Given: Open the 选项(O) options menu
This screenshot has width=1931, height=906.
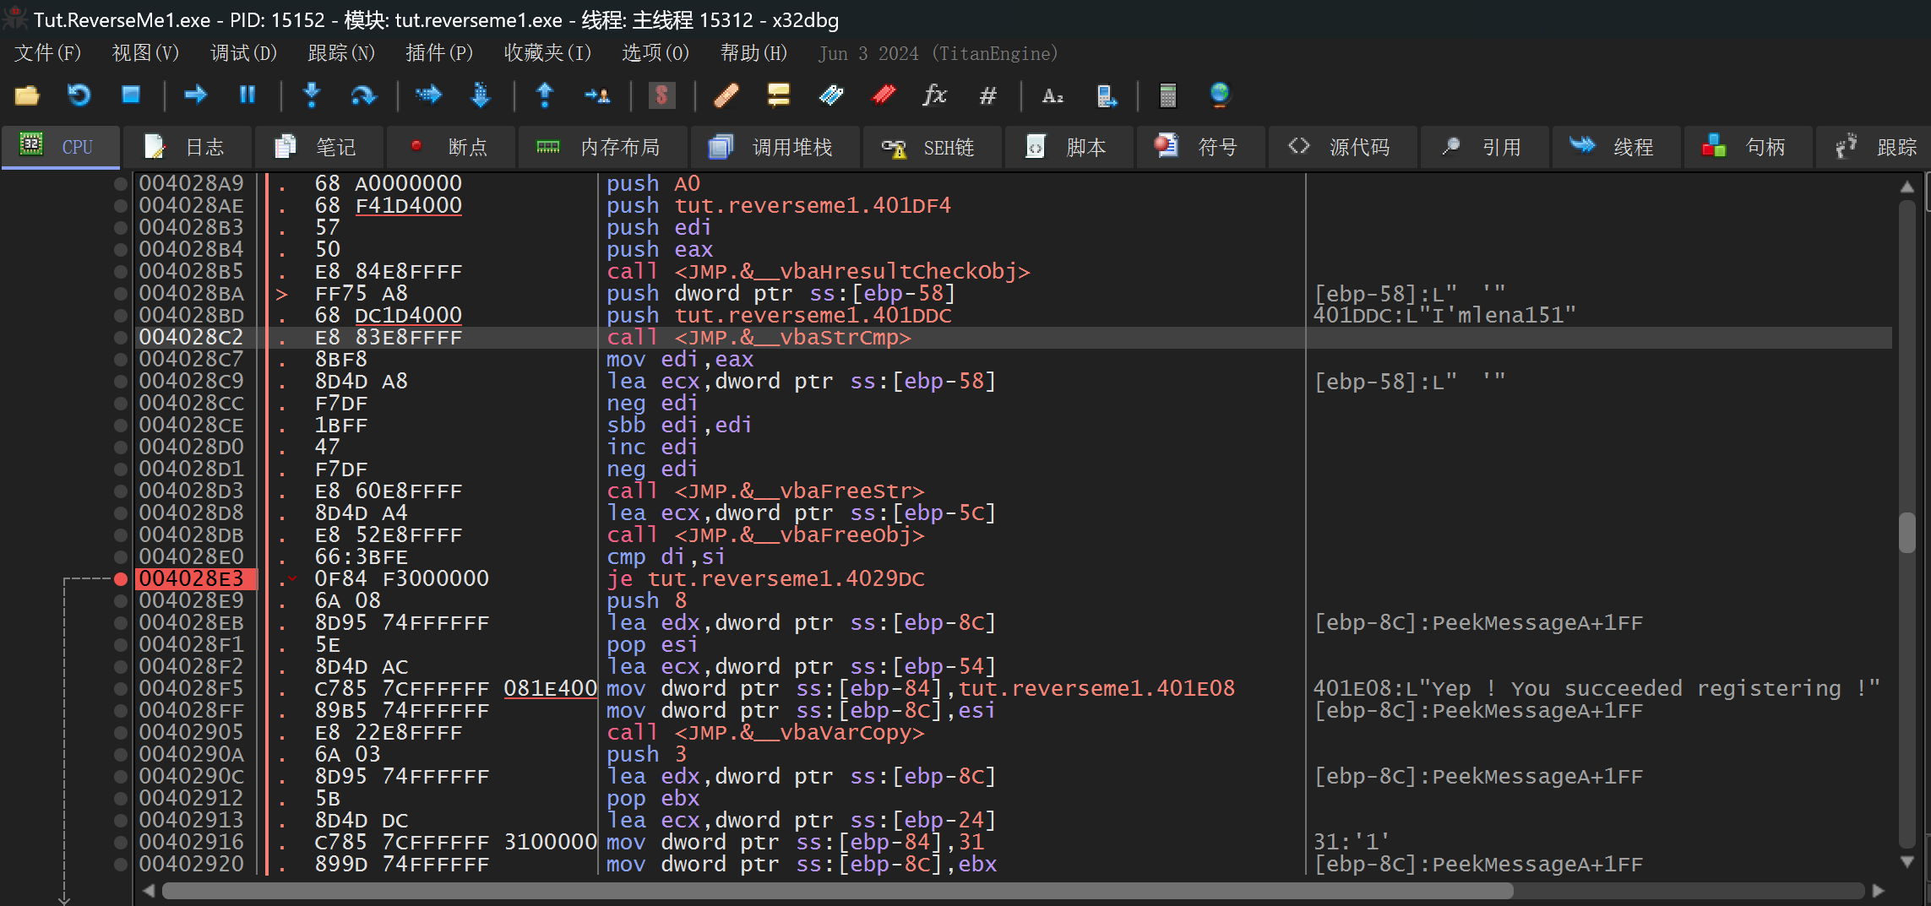Looking at the screenshot, I should click(x=655, y=53).
